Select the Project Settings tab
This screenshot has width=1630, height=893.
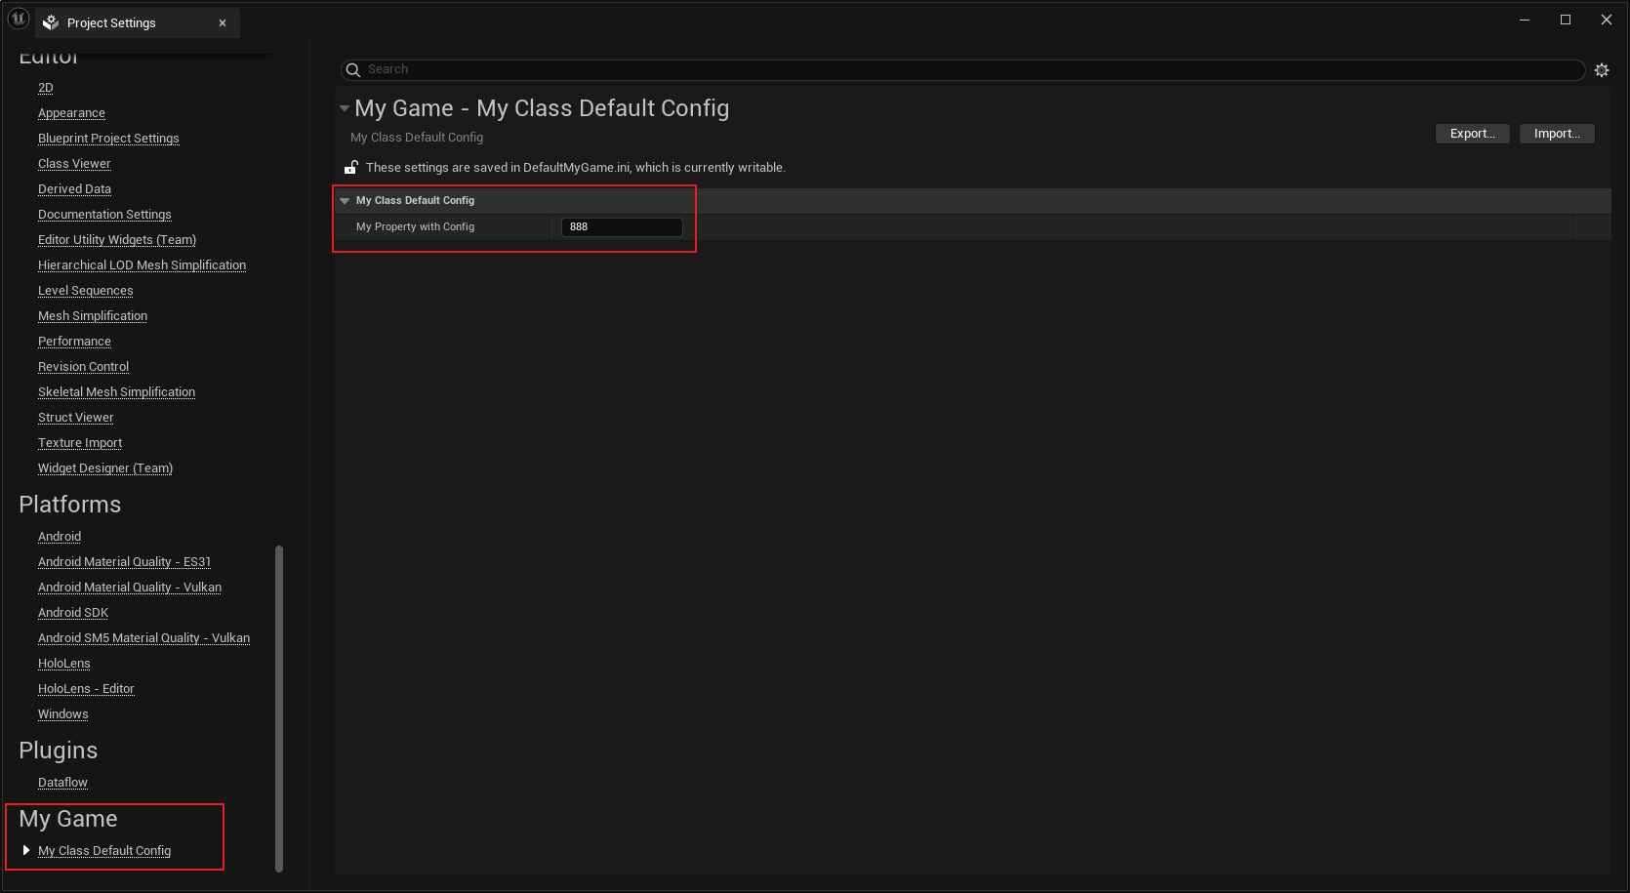pos(111,23)
